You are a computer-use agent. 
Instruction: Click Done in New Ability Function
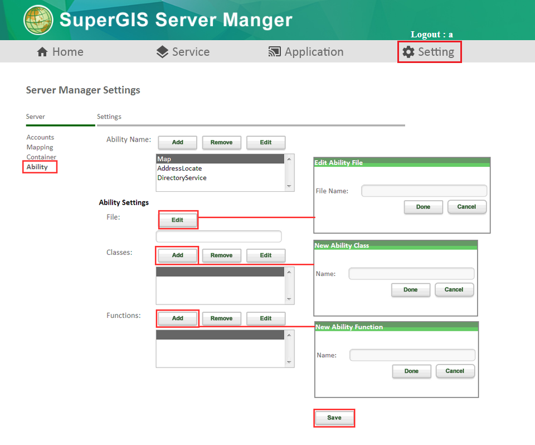coord(411,371)
